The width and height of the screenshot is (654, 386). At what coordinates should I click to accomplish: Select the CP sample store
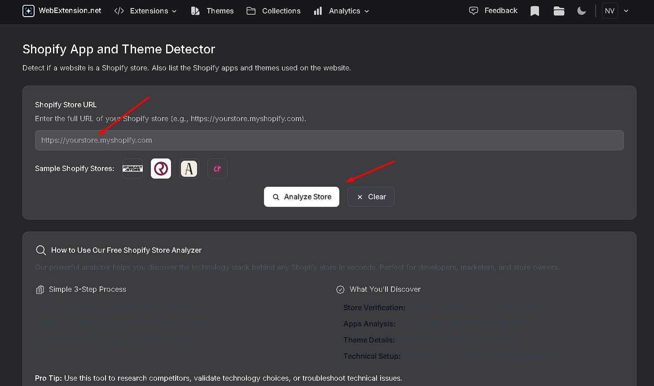[217, 169]
